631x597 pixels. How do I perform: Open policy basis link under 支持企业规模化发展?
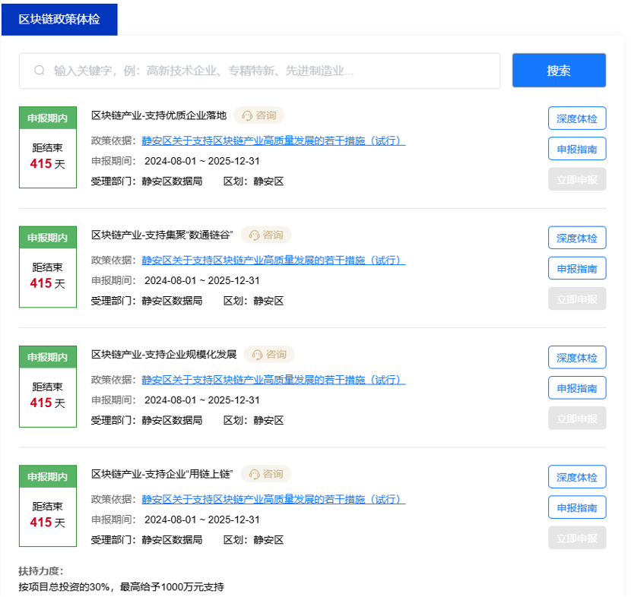click(273, 380)
